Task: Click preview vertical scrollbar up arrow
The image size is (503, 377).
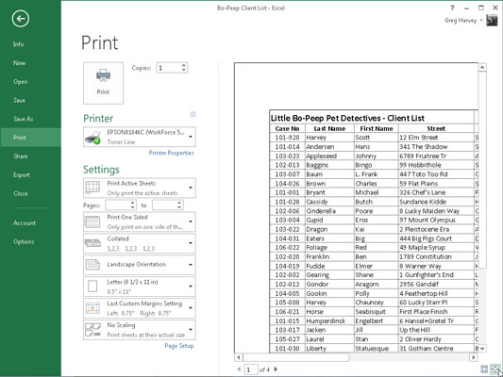Action: coord(482,67)
